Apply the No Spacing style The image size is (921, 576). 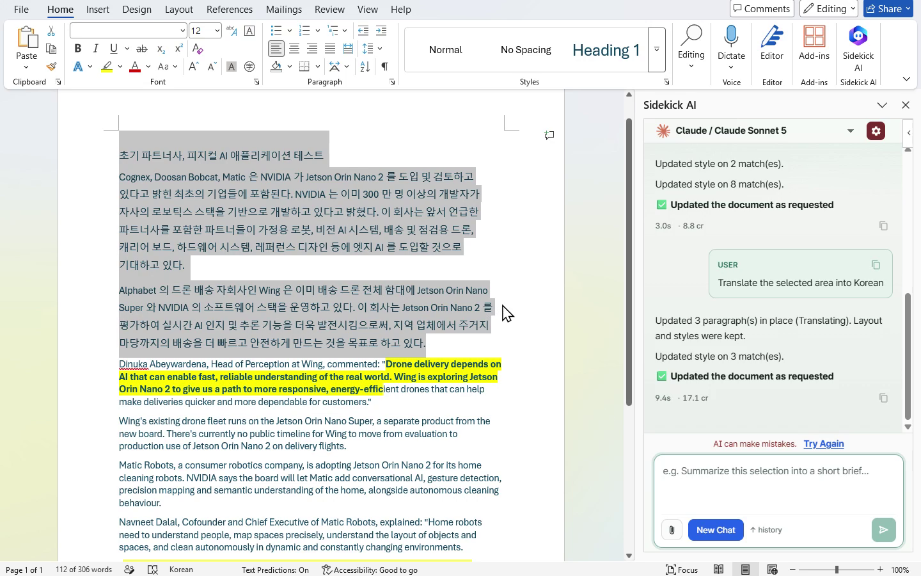point(526,50)
